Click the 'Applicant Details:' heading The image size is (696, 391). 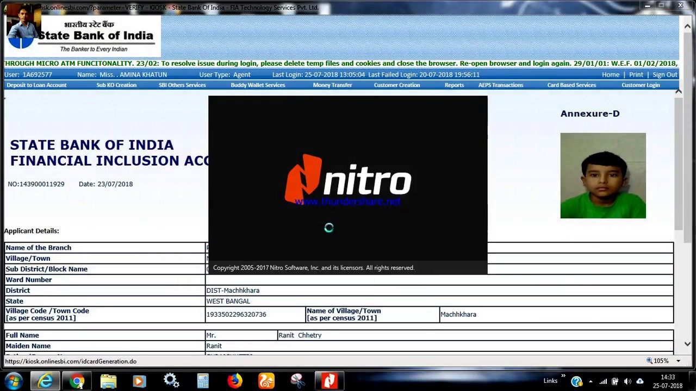pyautogui.click(x=32, y=231)
